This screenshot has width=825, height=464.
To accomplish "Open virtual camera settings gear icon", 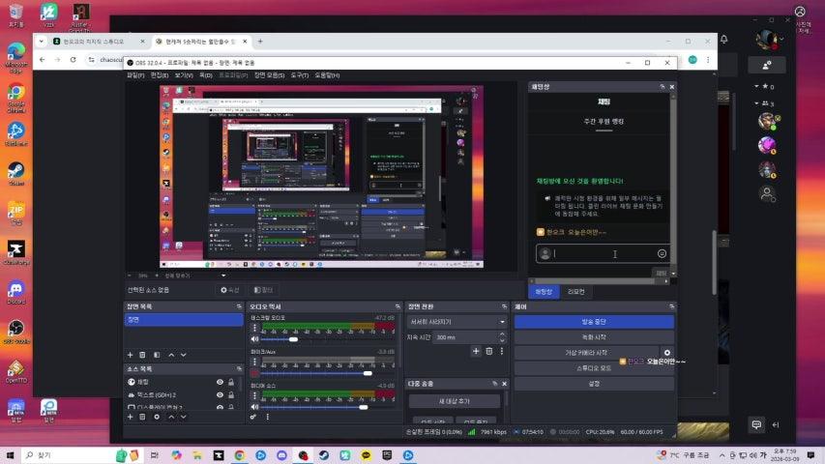I will 666,353.
